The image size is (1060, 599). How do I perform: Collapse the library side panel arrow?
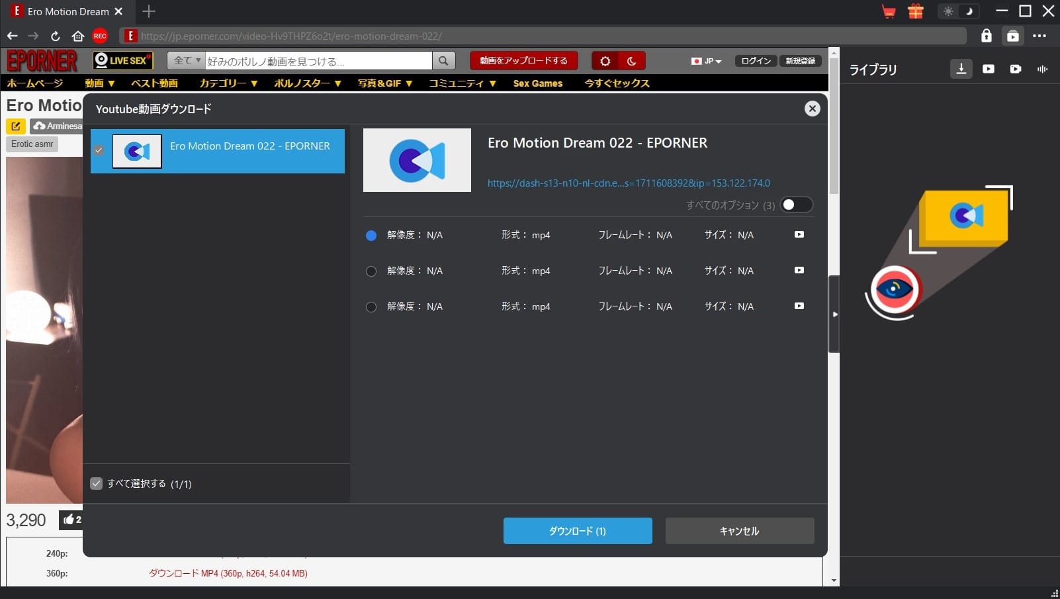pyautogui.click(x=834, y=314)
